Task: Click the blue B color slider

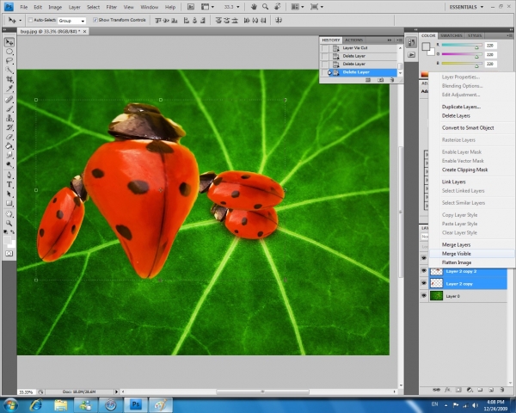Action: [462, 63]
